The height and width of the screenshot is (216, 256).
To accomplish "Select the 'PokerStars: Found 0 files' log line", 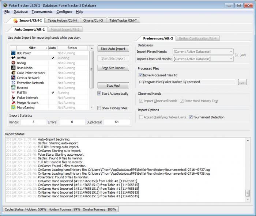I will (x=63, y=177).
